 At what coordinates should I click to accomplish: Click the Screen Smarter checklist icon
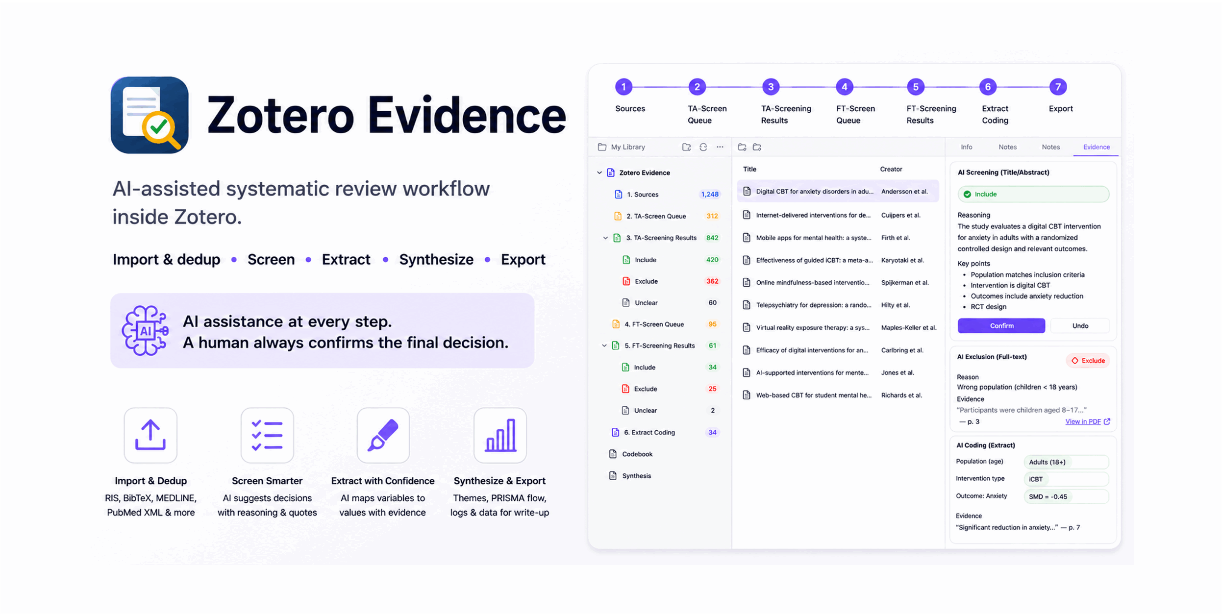coord(267,435)
